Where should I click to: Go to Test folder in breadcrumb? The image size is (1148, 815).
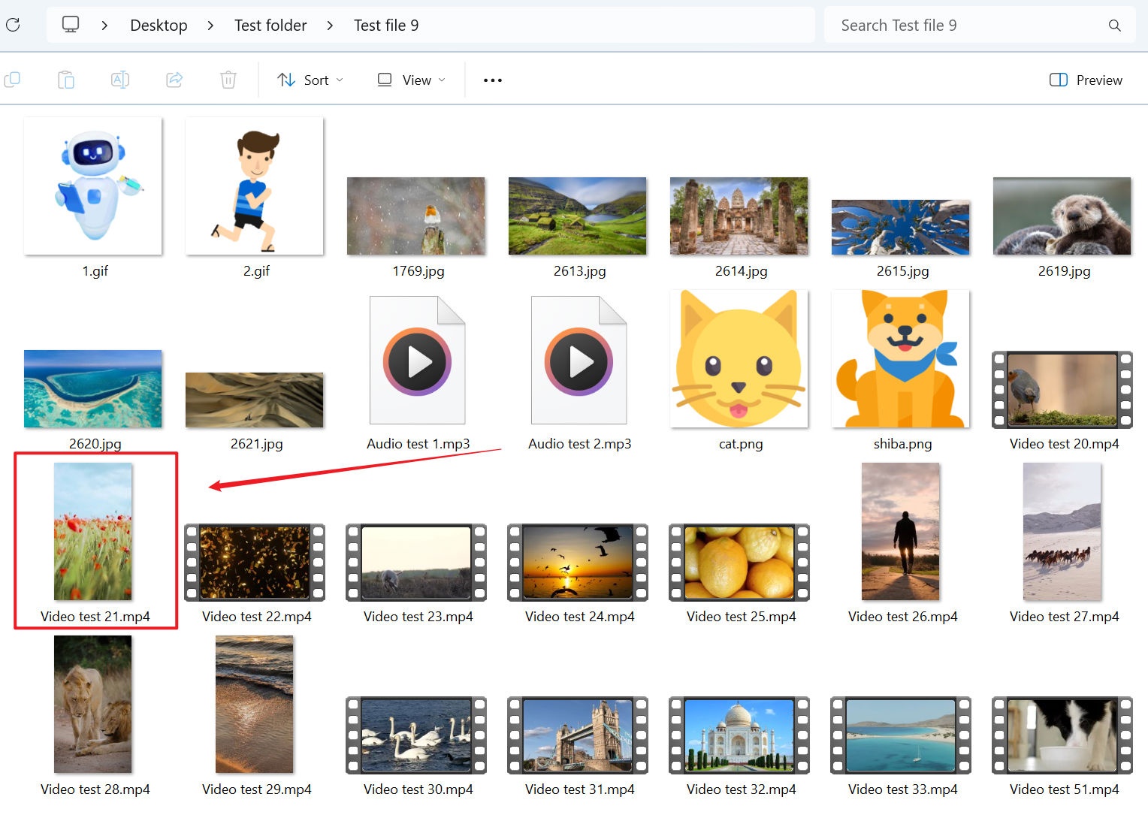[x=270, y=26]
